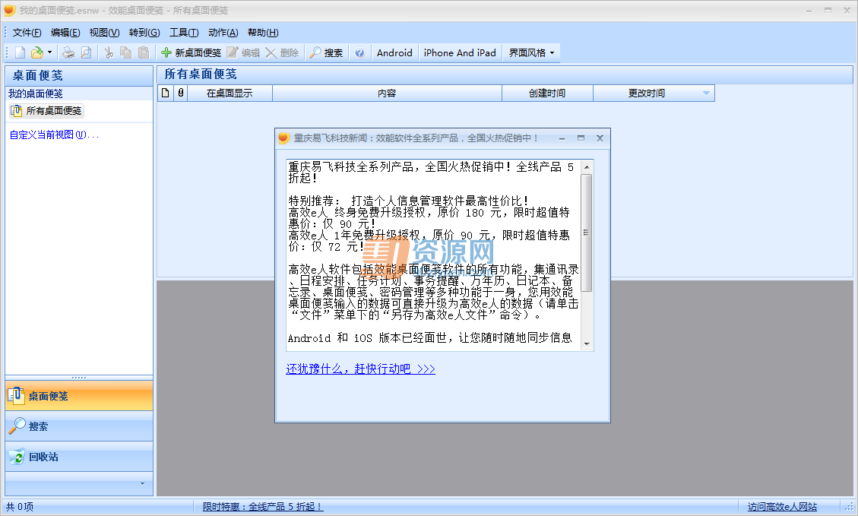The width and height of the screenshot is (858, 516).
Task: Click the New file icon in toolbar
Action: [x=21, y=52]
